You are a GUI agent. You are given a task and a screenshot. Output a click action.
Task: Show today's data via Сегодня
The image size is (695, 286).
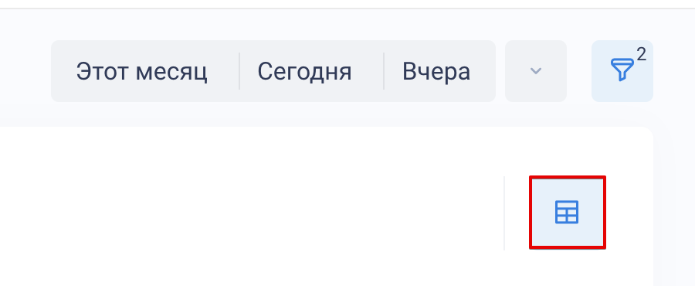pyautogui.click(x=304, y=71)
